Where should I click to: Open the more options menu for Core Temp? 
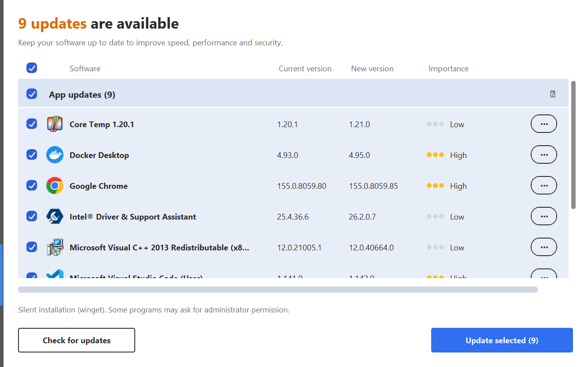pos(544,124)
